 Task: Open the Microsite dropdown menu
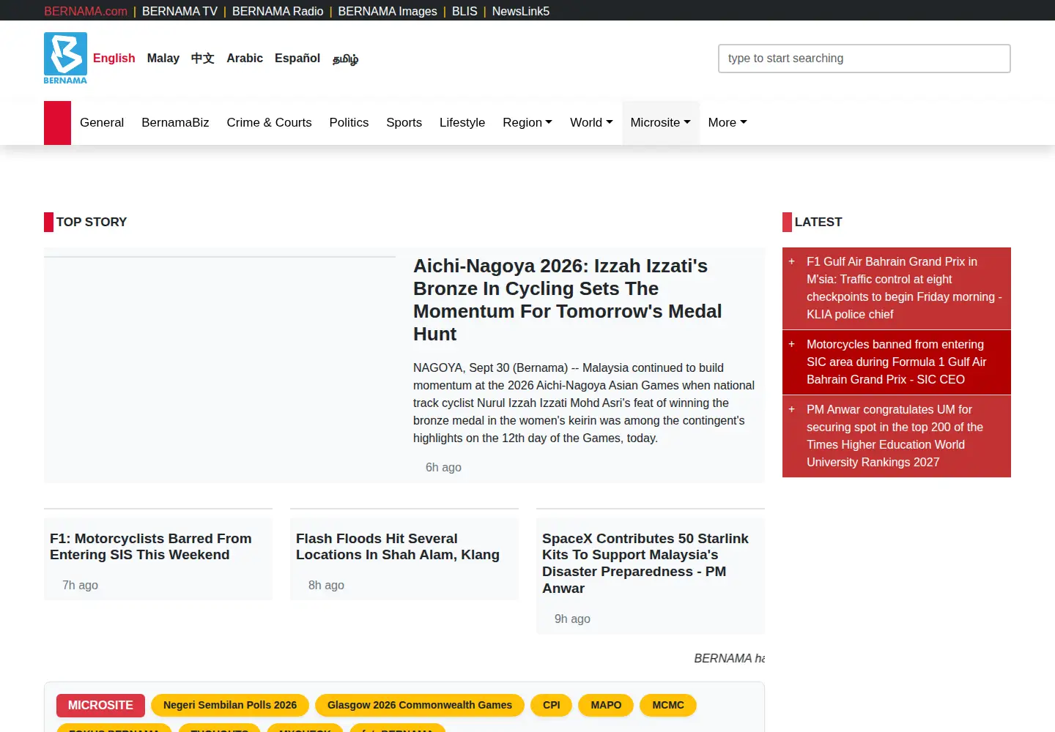(x=660, y=123)
